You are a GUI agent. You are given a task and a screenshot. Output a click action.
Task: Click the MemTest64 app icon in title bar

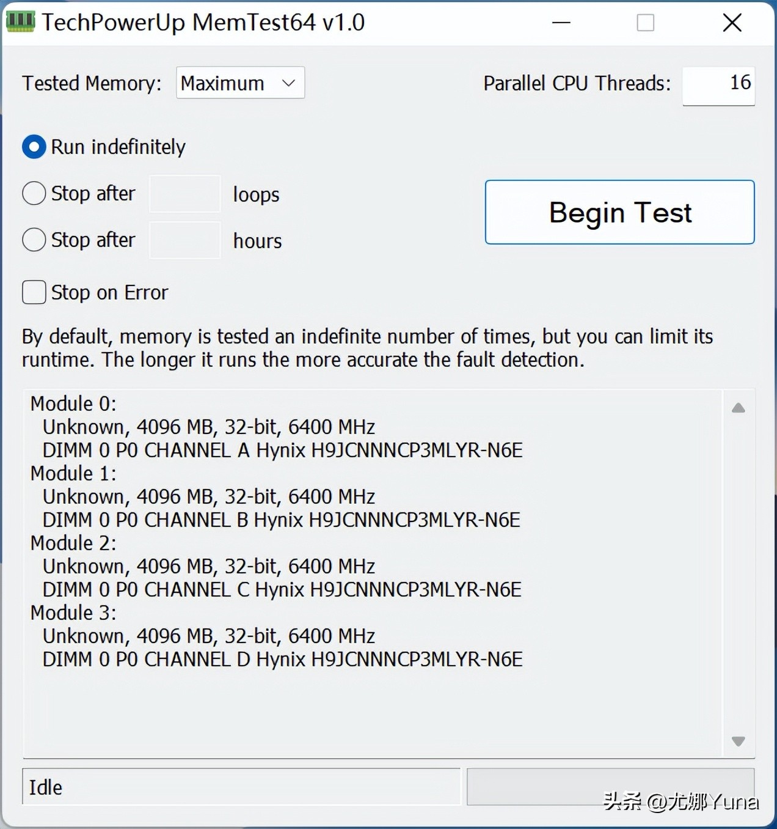pyautogui.click(x=20, y=21)
